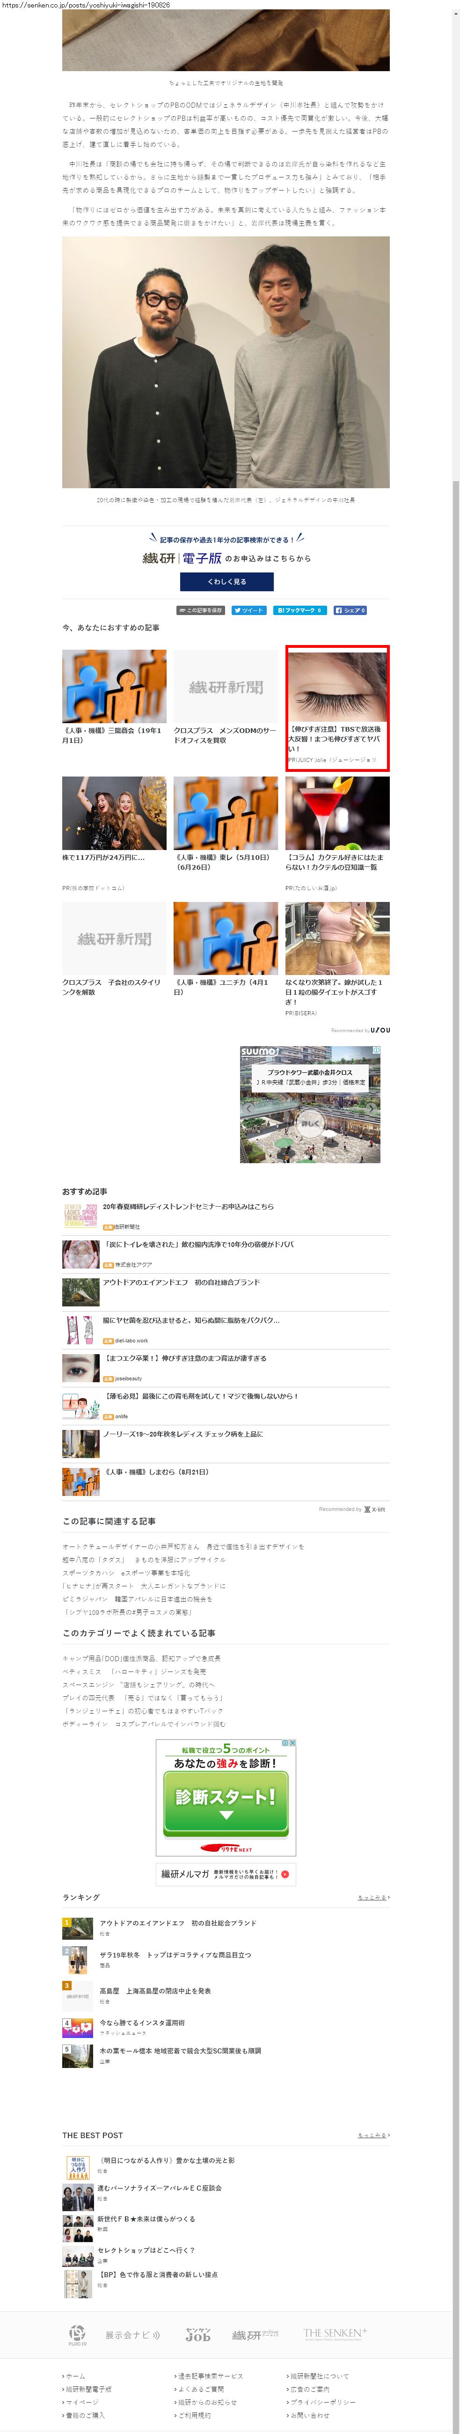Screen dimensions: 460x2434
Task: Open 腸にヤセ菌を忍び込ませると recommended ad
Action: (x=191, y=1320)
